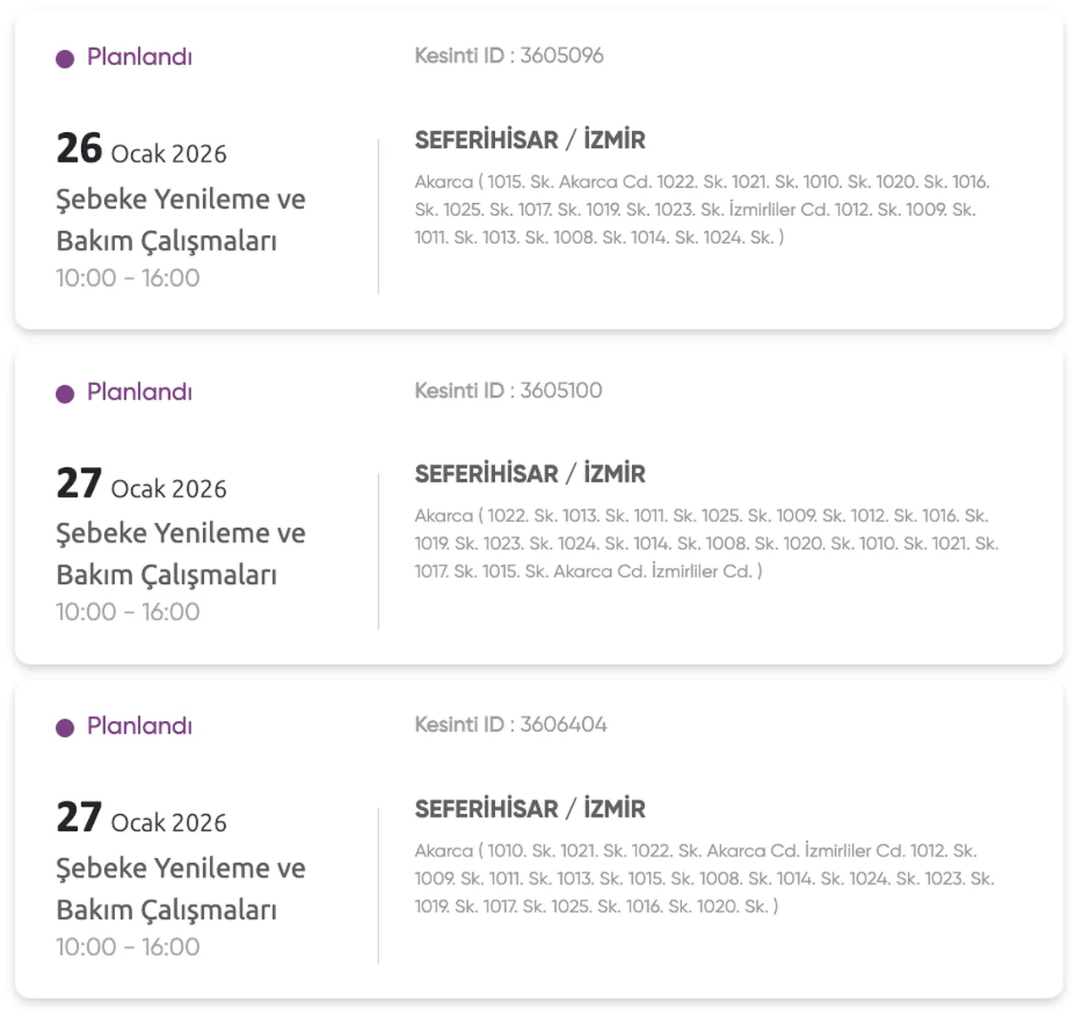Click the purple status dot for outage 3605096

[x=65, y=59]
